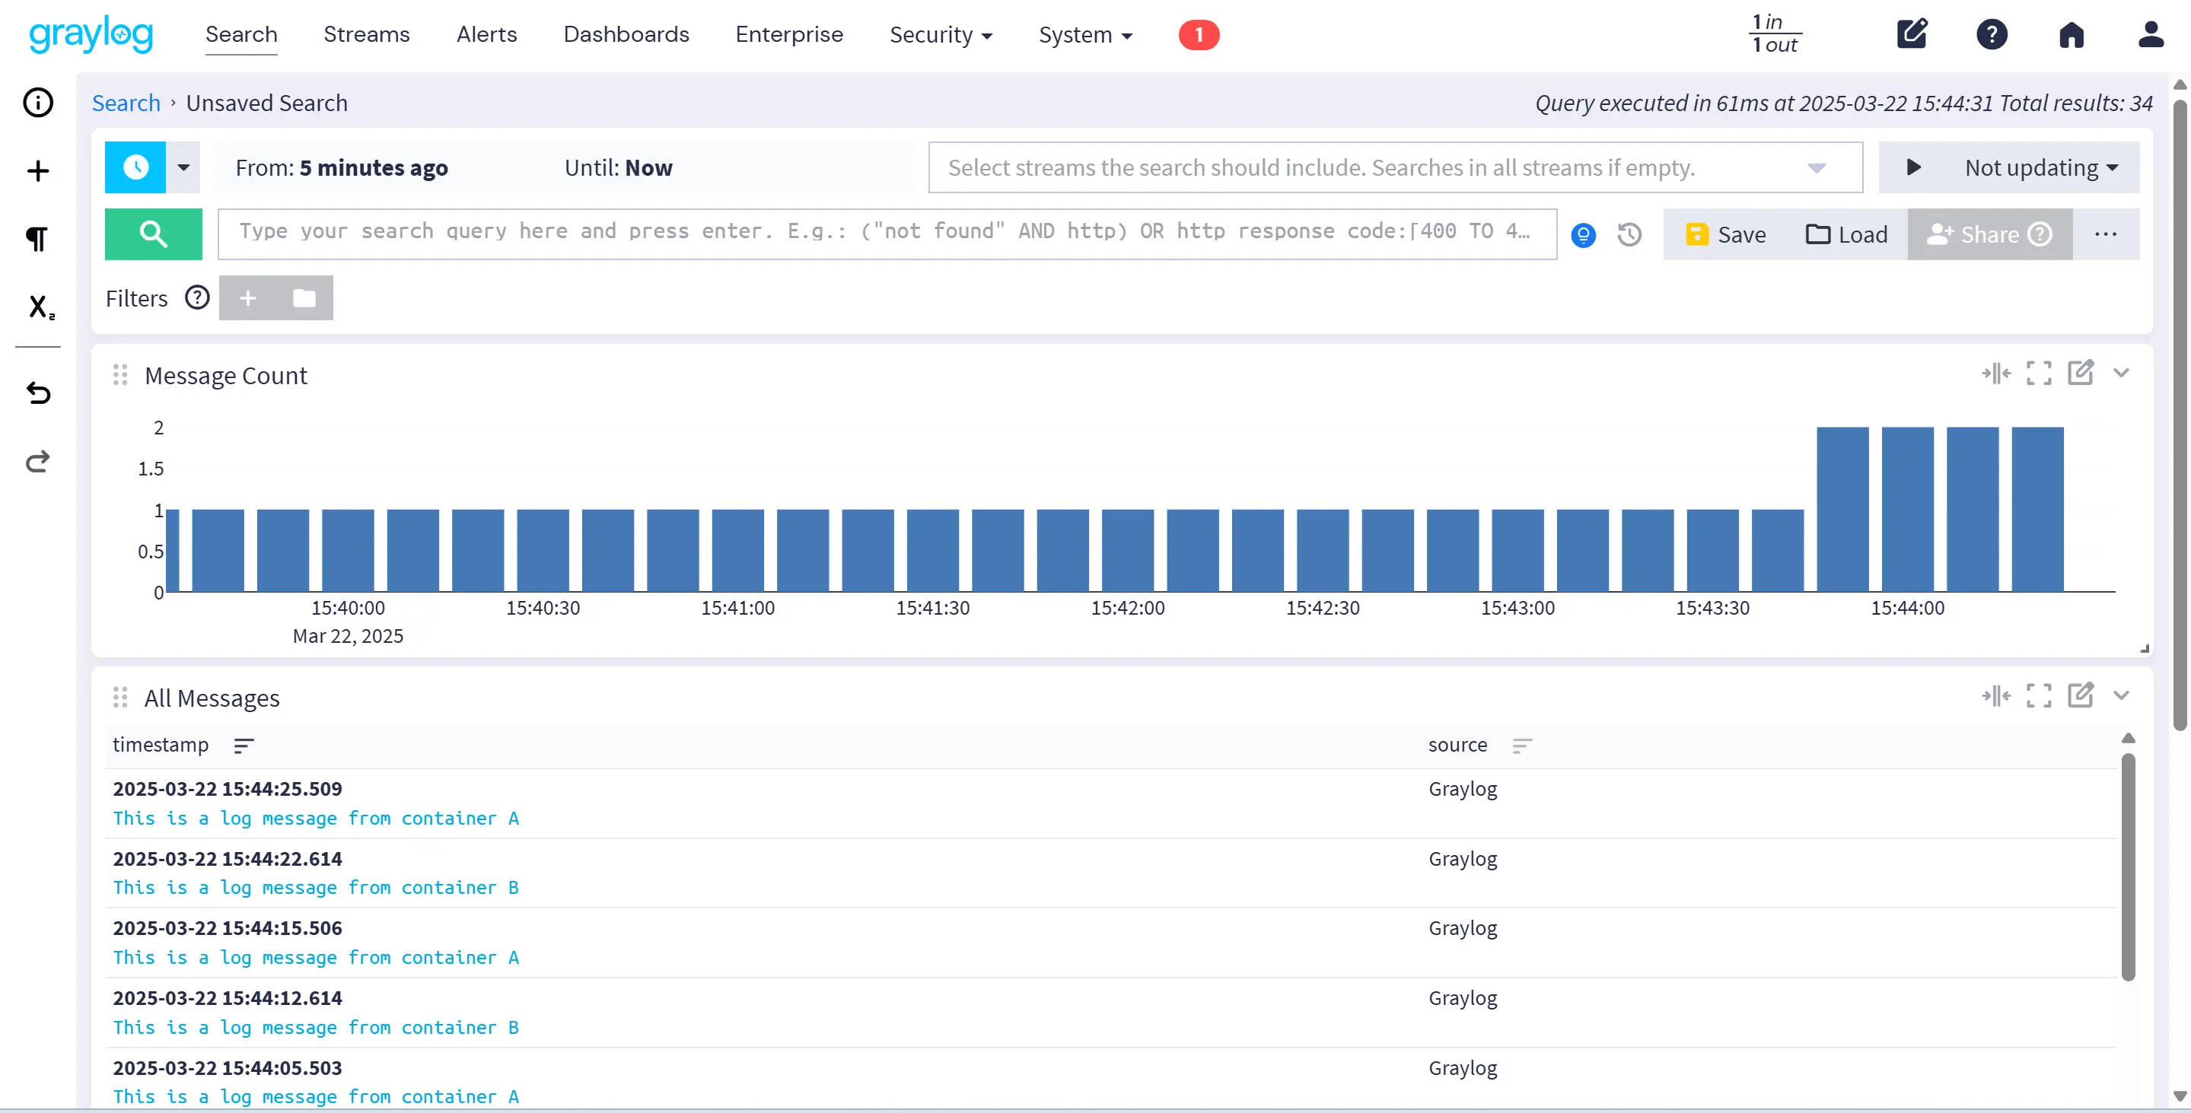This screenshot has width=2191, height=1113.
Task: Open the System menu dropdown
Action: 1085,35
